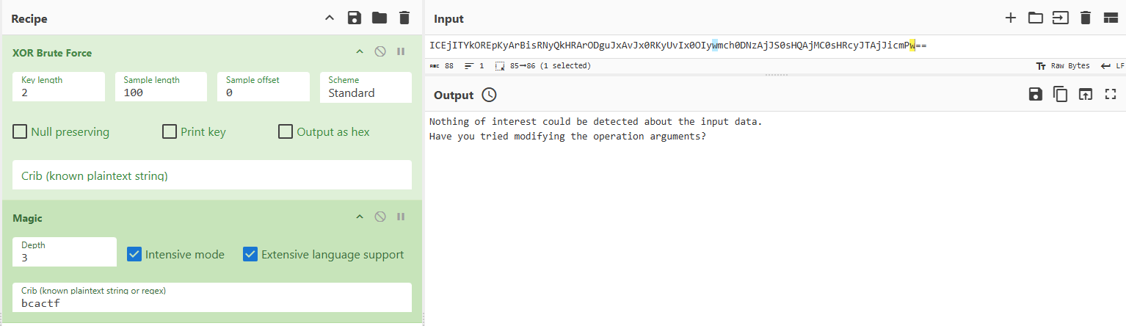The image size is (1126, 326).
Task: Collapse the Magic operation panel
Action: pos(360,217)
